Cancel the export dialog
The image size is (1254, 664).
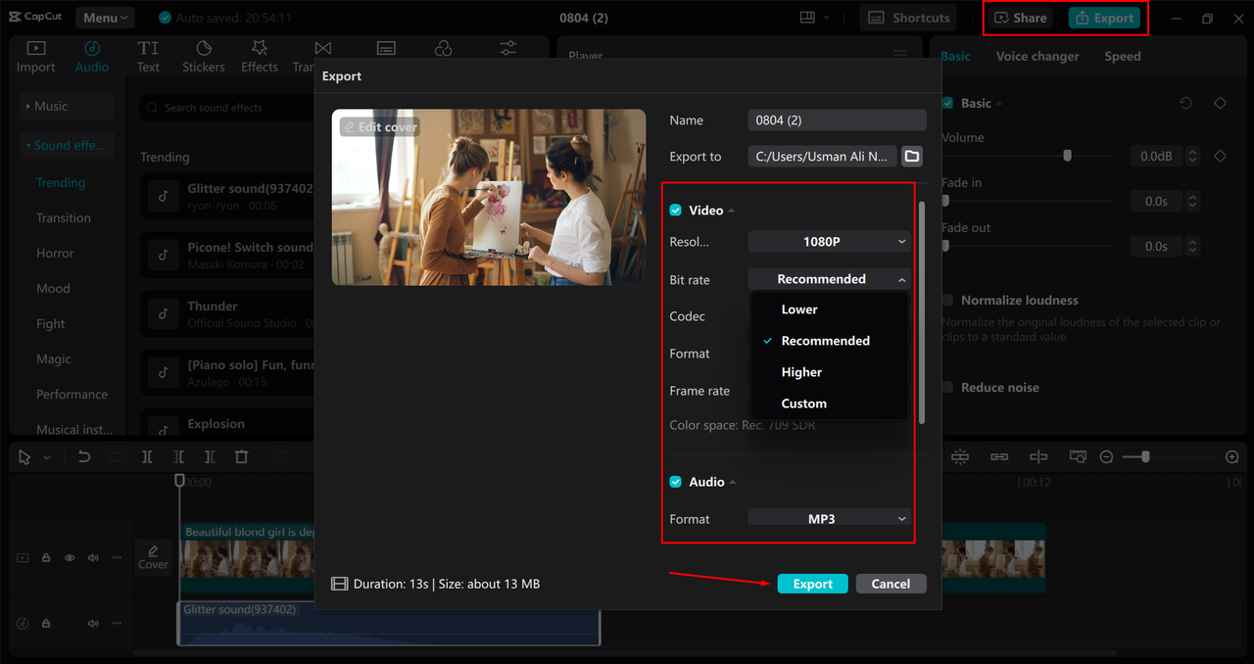[x=891, y=584]
